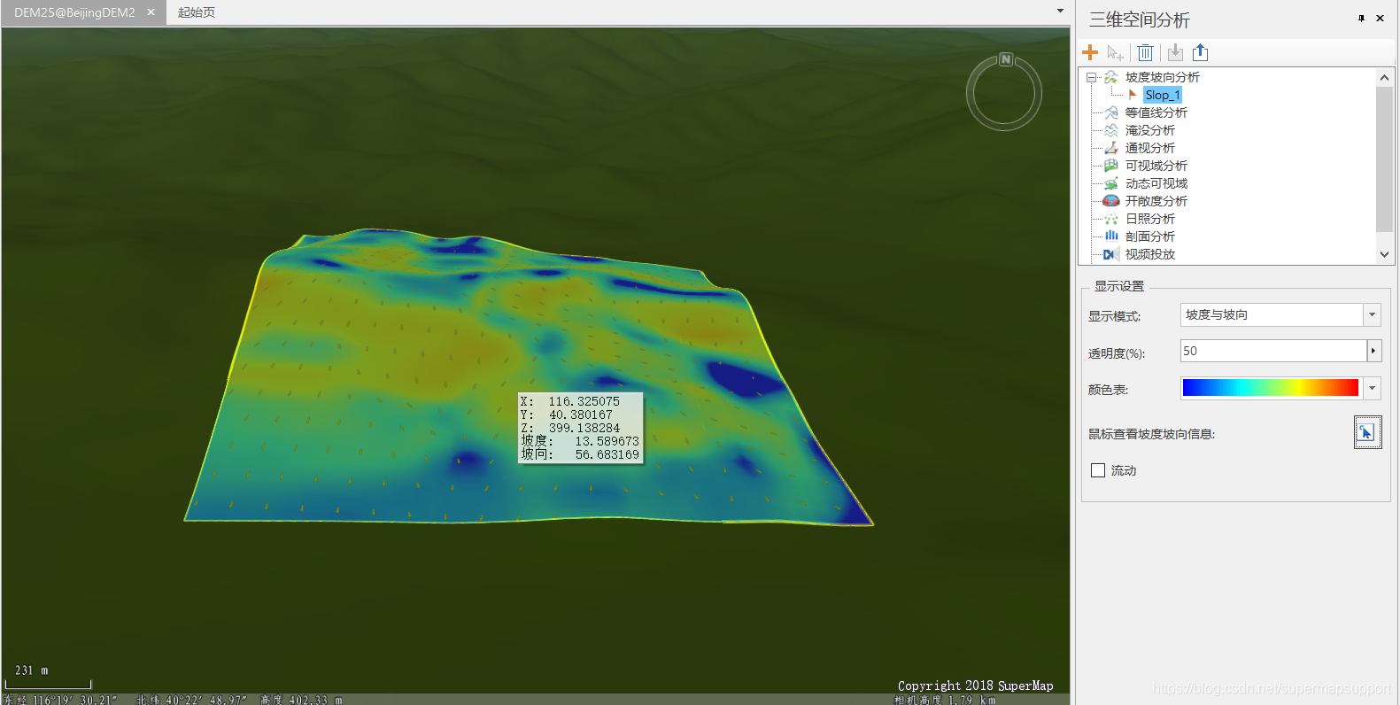Select the 淹没分析 flood analysis icon

(1111, 130)
